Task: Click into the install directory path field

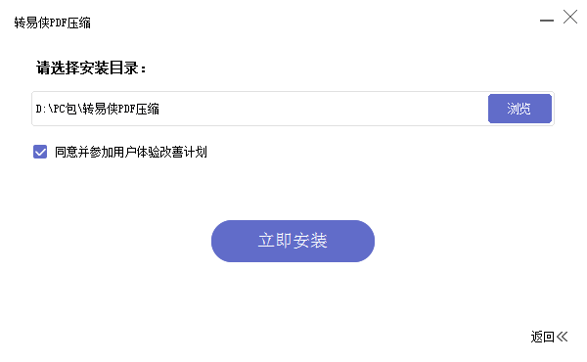Action: point(260,109)
